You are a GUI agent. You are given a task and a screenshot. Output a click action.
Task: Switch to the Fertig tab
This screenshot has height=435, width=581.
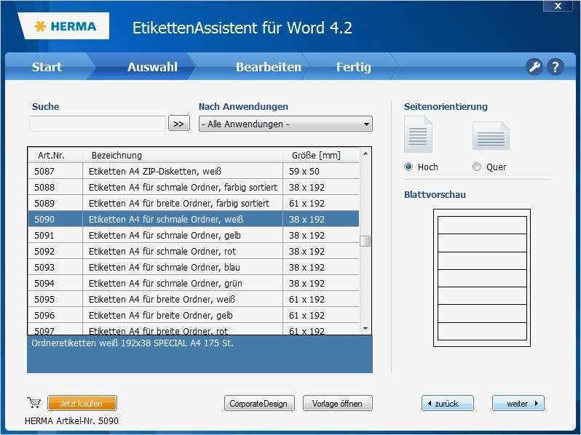coord(354,67)
